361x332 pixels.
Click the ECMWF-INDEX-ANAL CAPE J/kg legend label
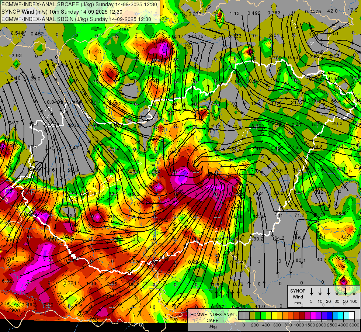[x=212, y=320]
